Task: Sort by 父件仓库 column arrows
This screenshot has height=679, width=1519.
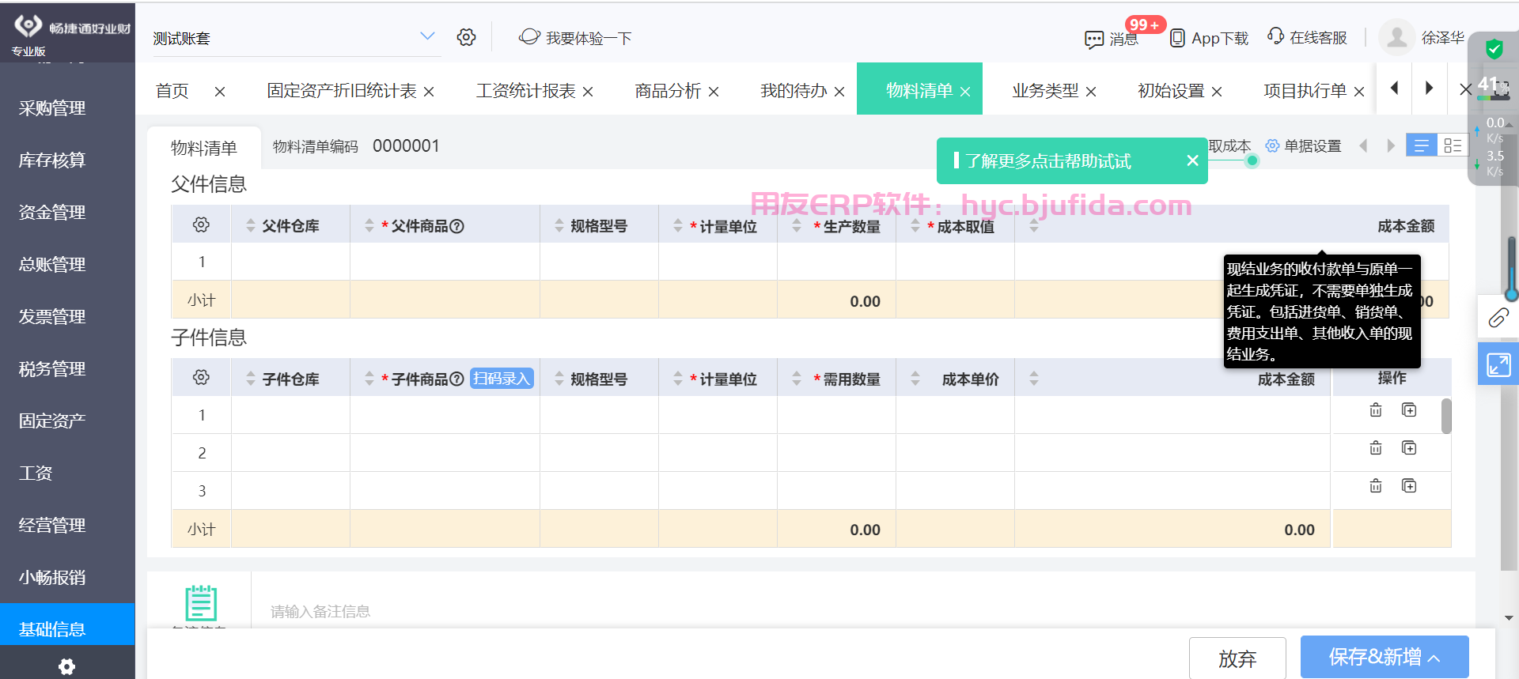Action: pos(251,226)
